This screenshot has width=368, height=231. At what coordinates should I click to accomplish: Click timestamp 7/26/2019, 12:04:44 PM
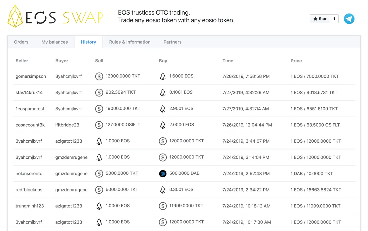[247, 125]
